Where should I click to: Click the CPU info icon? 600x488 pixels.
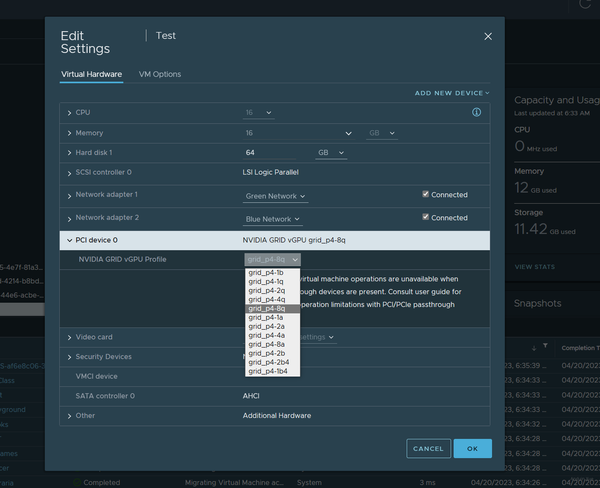tap(476, 112)
